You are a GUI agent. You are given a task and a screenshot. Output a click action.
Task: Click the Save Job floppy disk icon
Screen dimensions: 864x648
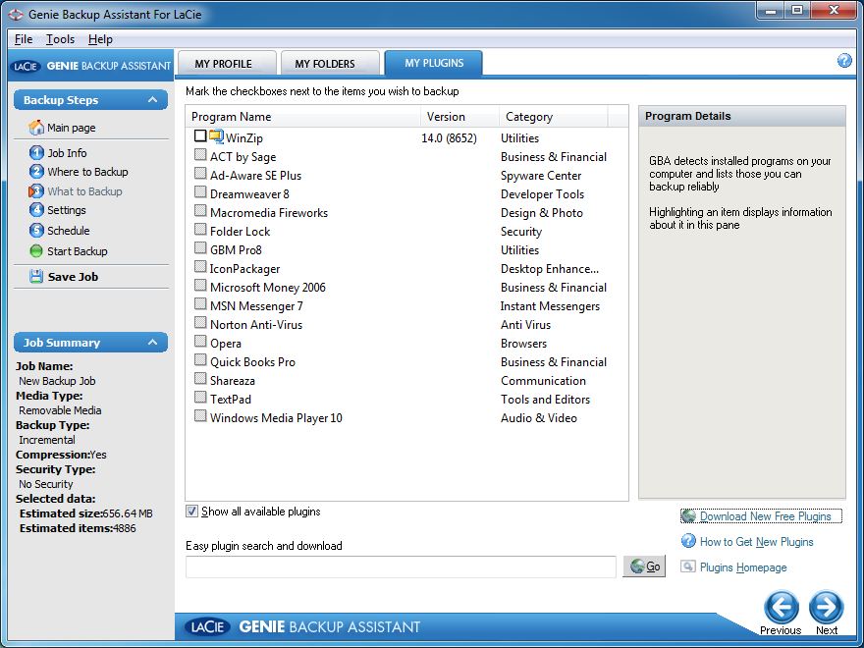36,277
